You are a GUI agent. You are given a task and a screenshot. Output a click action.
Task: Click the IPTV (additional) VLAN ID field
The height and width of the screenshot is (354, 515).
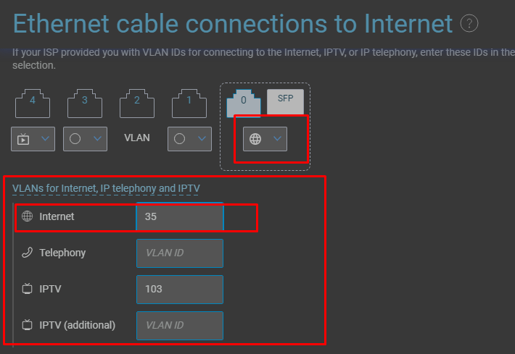point(180,326)
